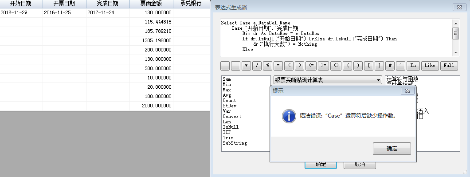Select the 2000.000000 amount cell
Image resolution: width=470 pixels, height=177 pixels.
(151, 106)
